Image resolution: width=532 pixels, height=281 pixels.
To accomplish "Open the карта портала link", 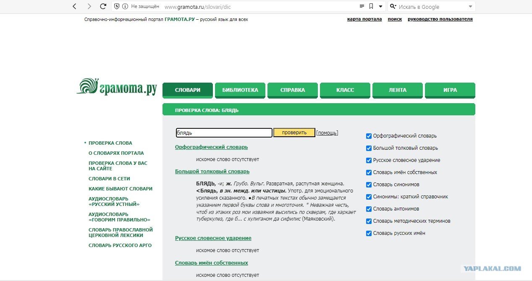I will 364,19.
